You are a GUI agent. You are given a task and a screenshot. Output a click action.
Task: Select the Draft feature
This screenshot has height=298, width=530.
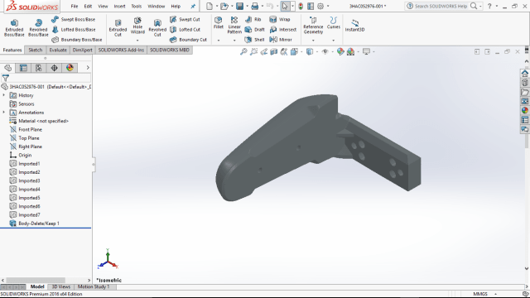pos(254,30)
